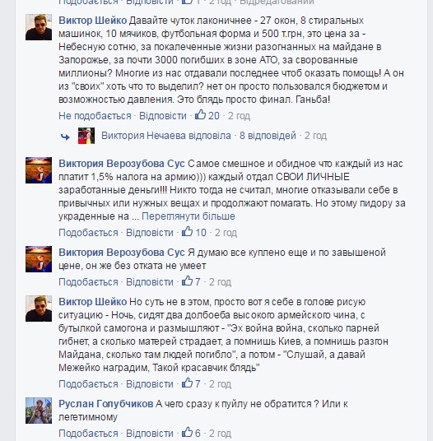Open Виктор Шейко's avatar on the first comment
The image size is (433, 441).
(x=39, y=27)
